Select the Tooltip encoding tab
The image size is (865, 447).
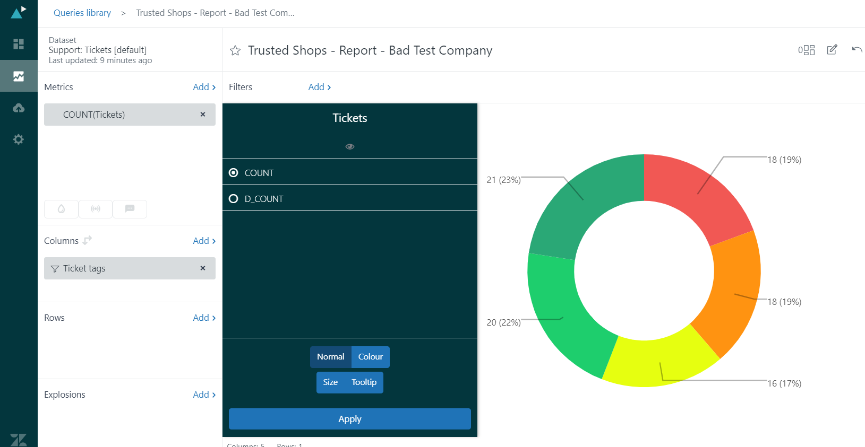coord(364,382)
